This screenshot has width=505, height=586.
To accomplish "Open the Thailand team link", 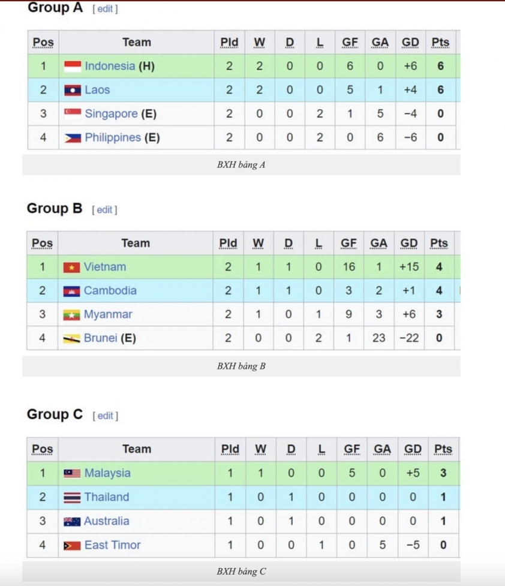I will (x=107, y=497).
